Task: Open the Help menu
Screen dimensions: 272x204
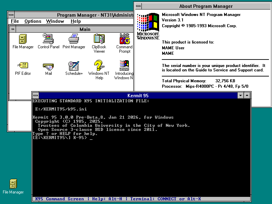Action: 75,21
